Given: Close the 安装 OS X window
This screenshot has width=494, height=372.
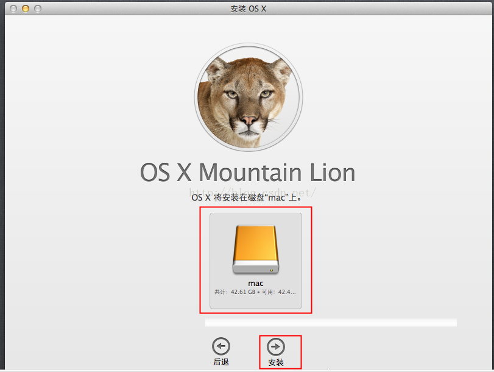Looking at the screenshot, I should pyautogui.click(x=13, y=9).
